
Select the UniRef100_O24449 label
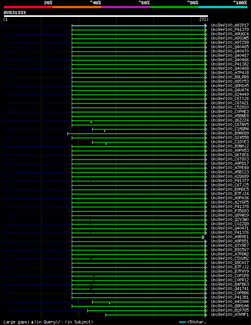230,94
